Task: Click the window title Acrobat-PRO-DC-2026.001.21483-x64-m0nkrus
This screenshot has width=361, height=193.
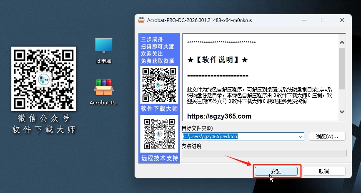Action: [199, 20]
